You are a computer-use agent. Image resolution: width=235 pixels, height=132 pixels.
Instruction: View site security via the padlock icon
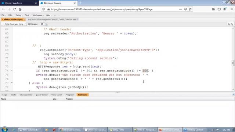[x=48, y=9]
